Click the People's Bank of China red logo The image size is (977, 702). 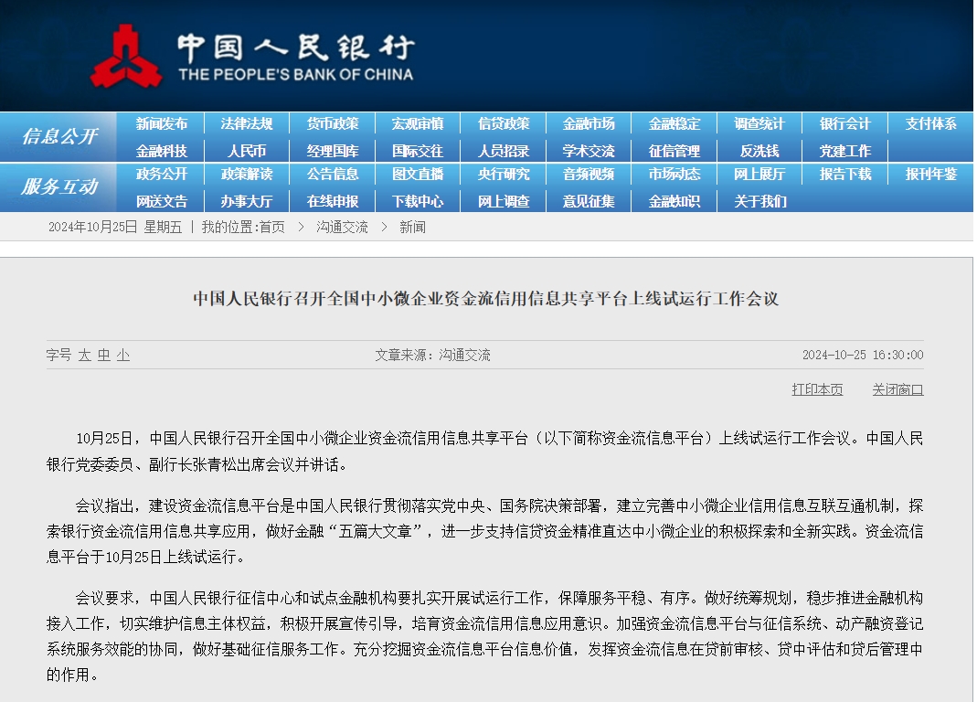pos(126,57)
